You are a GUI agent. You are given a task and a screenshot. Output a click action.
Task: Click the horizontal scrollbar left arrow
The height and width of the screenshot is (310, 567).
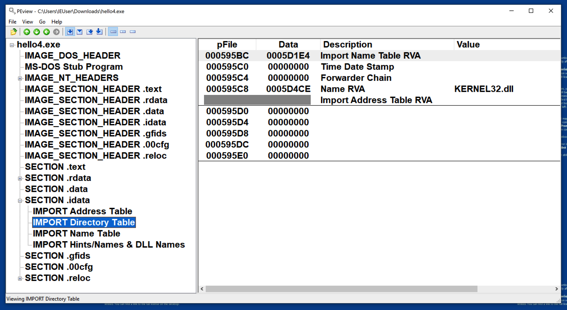click(x=202, y=289)
